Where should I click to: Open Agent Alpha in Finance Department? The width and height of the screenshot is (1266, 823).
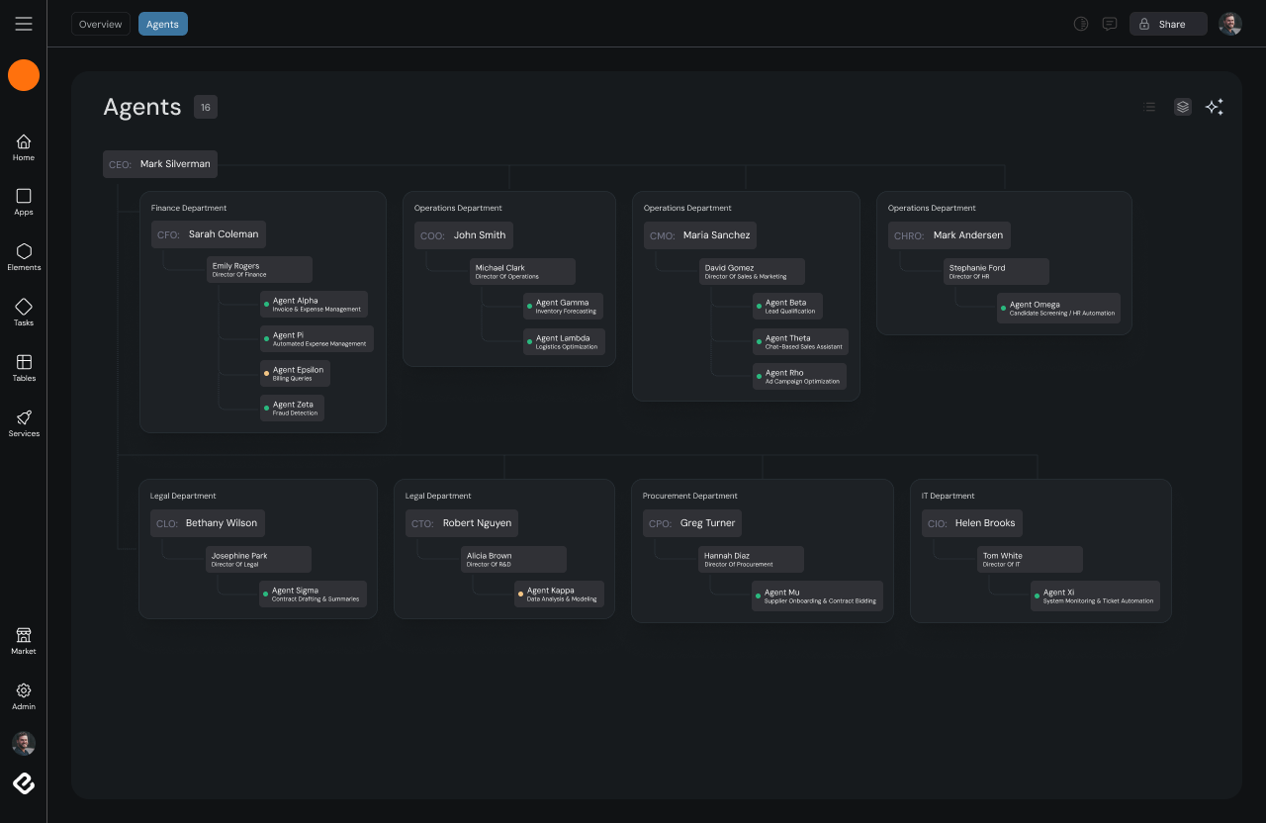314,305
